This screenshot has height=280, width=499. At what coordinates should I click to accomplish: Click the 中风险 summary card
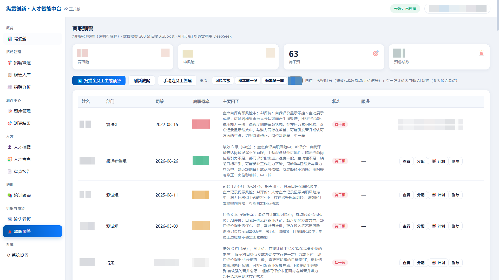pos(228,57)
